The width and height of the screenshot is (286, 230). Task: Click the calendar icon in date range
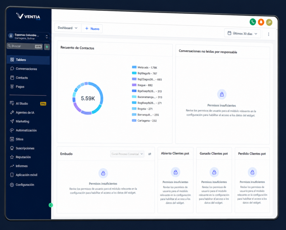(x=230, y=33)
